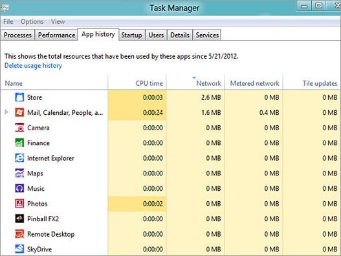Click Mail network value 1.6 MB
Viewport: 341px width, 256px height.
[x=211, y=112]
